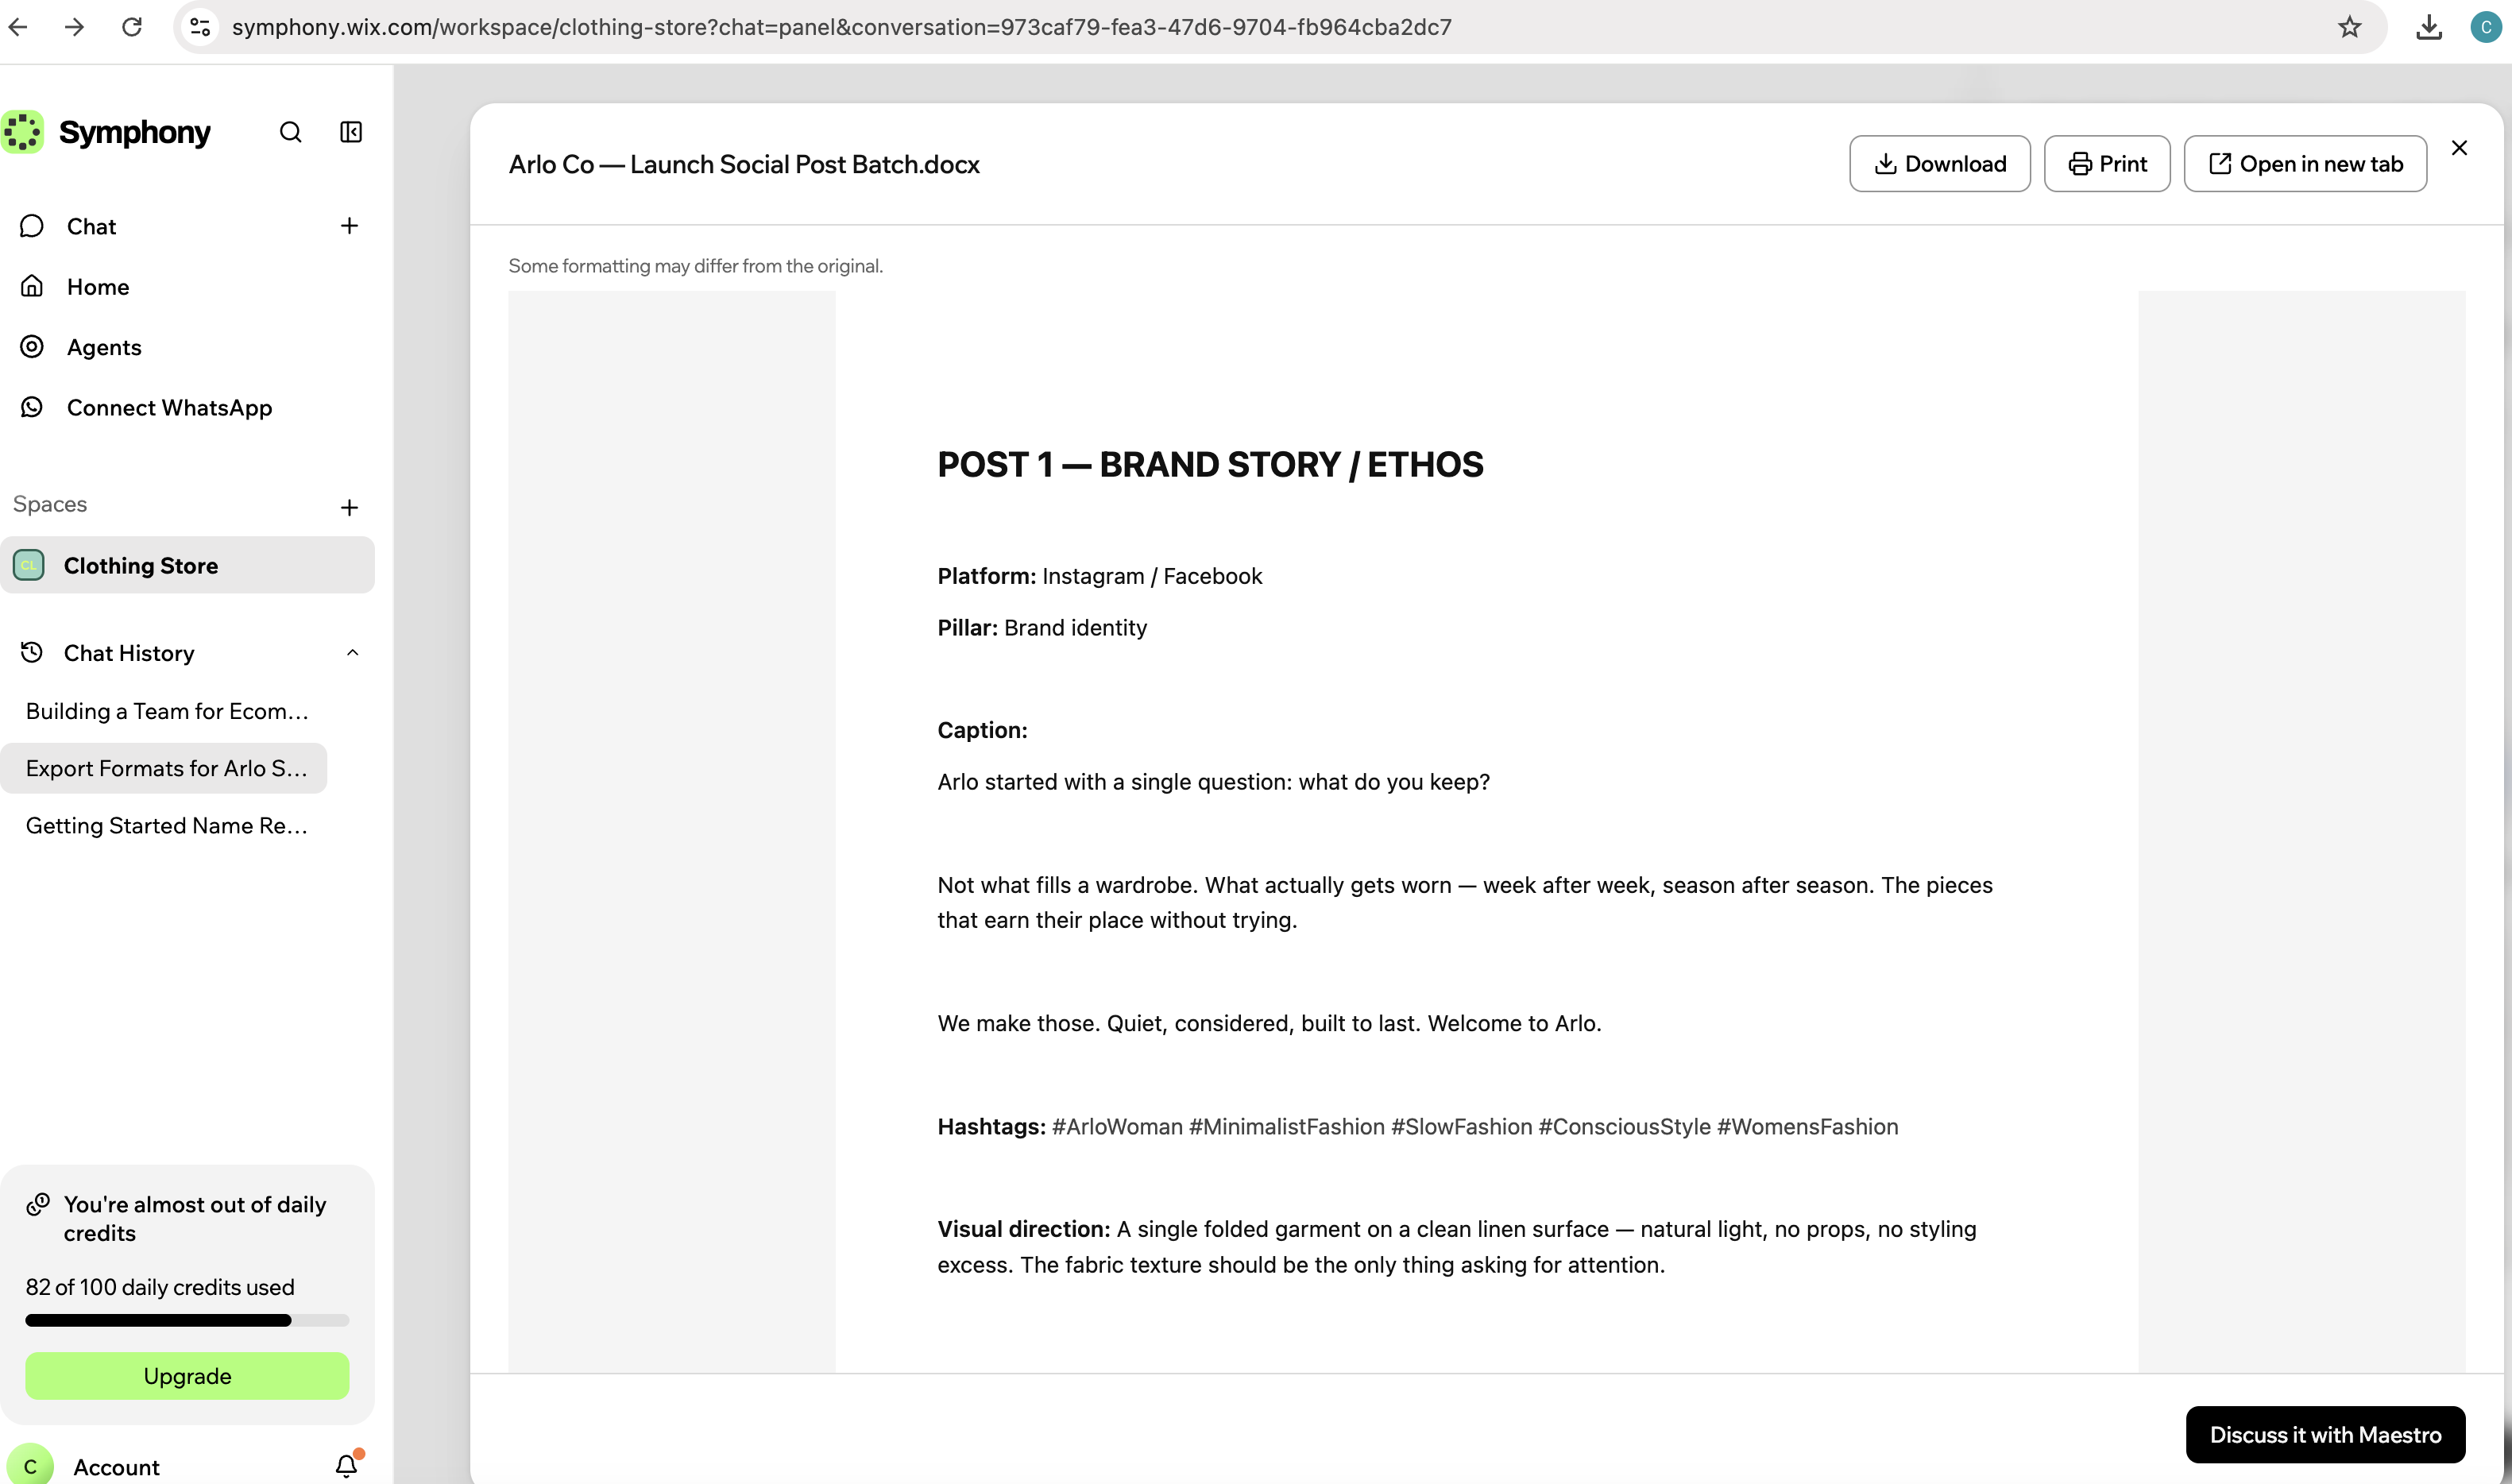Click the Agents target icon

pyautogui.click(x=32, y=346)
